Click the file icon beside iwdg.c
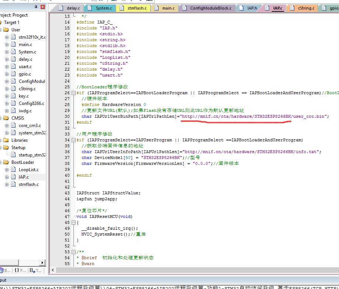Screen dimensions: 339x289 [13, 110]
